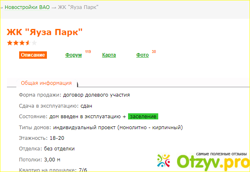Open the Форум tab
This screenshot has height=172, width=250.
(73, 55)
